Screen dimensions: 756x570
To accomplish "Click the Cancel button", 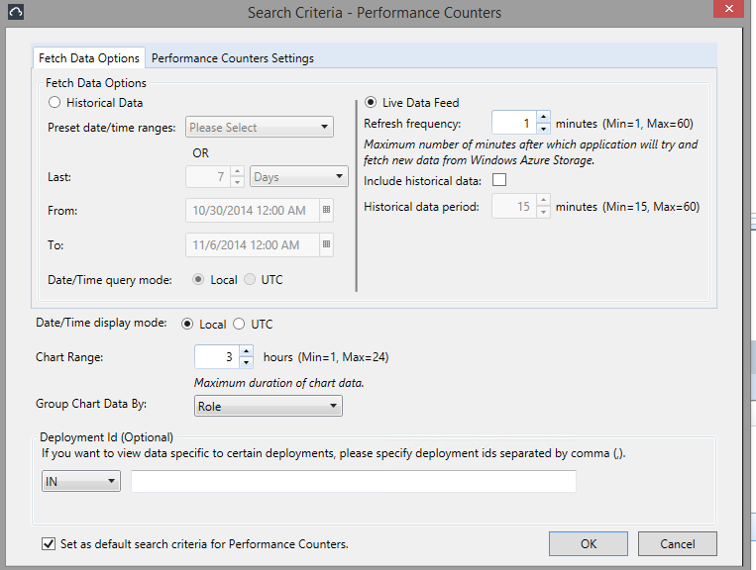I will click(677, 543).
